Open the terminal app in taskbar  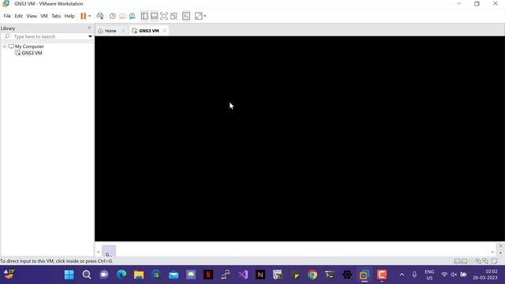tap(330, 275)
